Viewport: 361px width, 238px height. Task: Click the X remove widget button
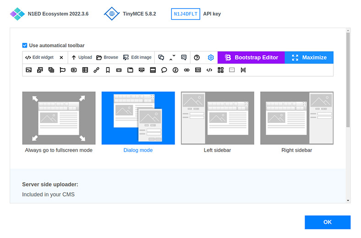pos(61,58)
